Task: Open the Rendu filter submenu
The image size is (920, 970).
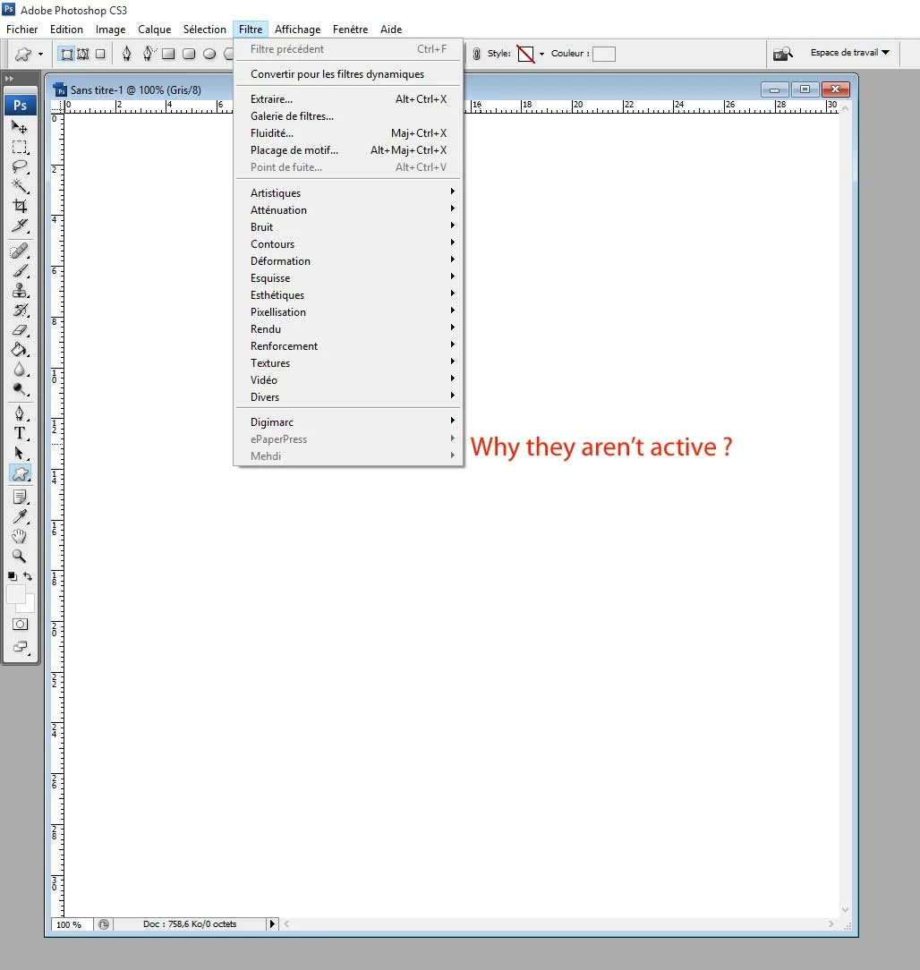Action: pos(349,329)
